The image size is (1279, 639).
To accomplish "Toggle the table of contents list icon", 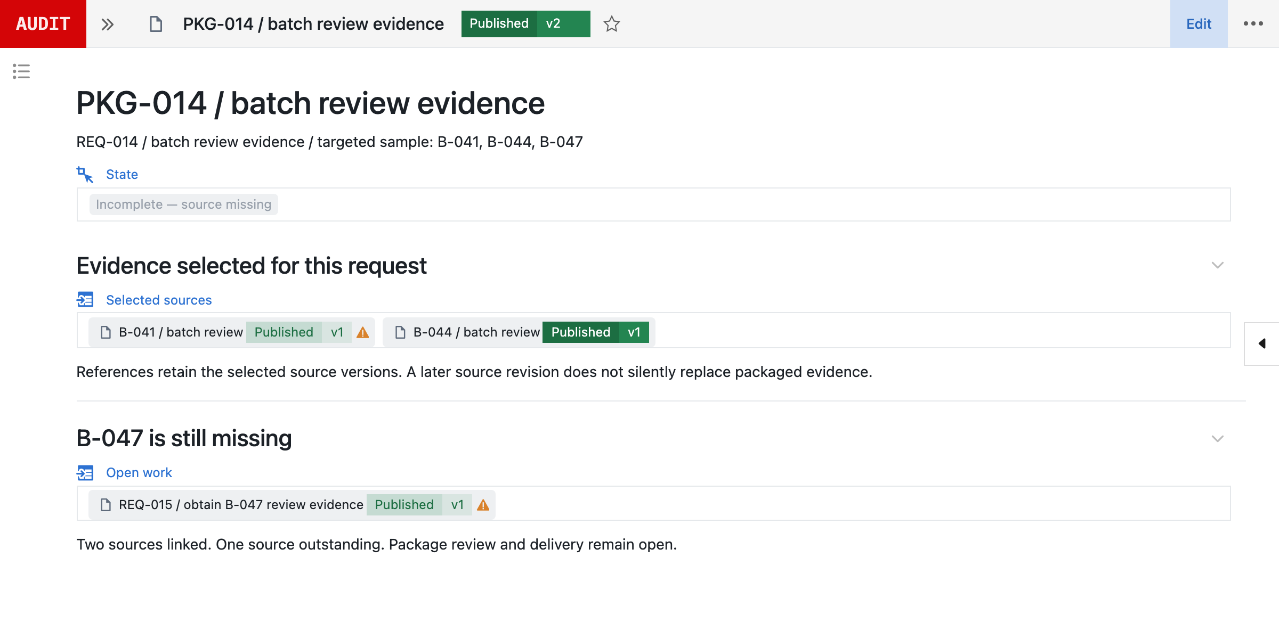I will [x=21, y=71].
